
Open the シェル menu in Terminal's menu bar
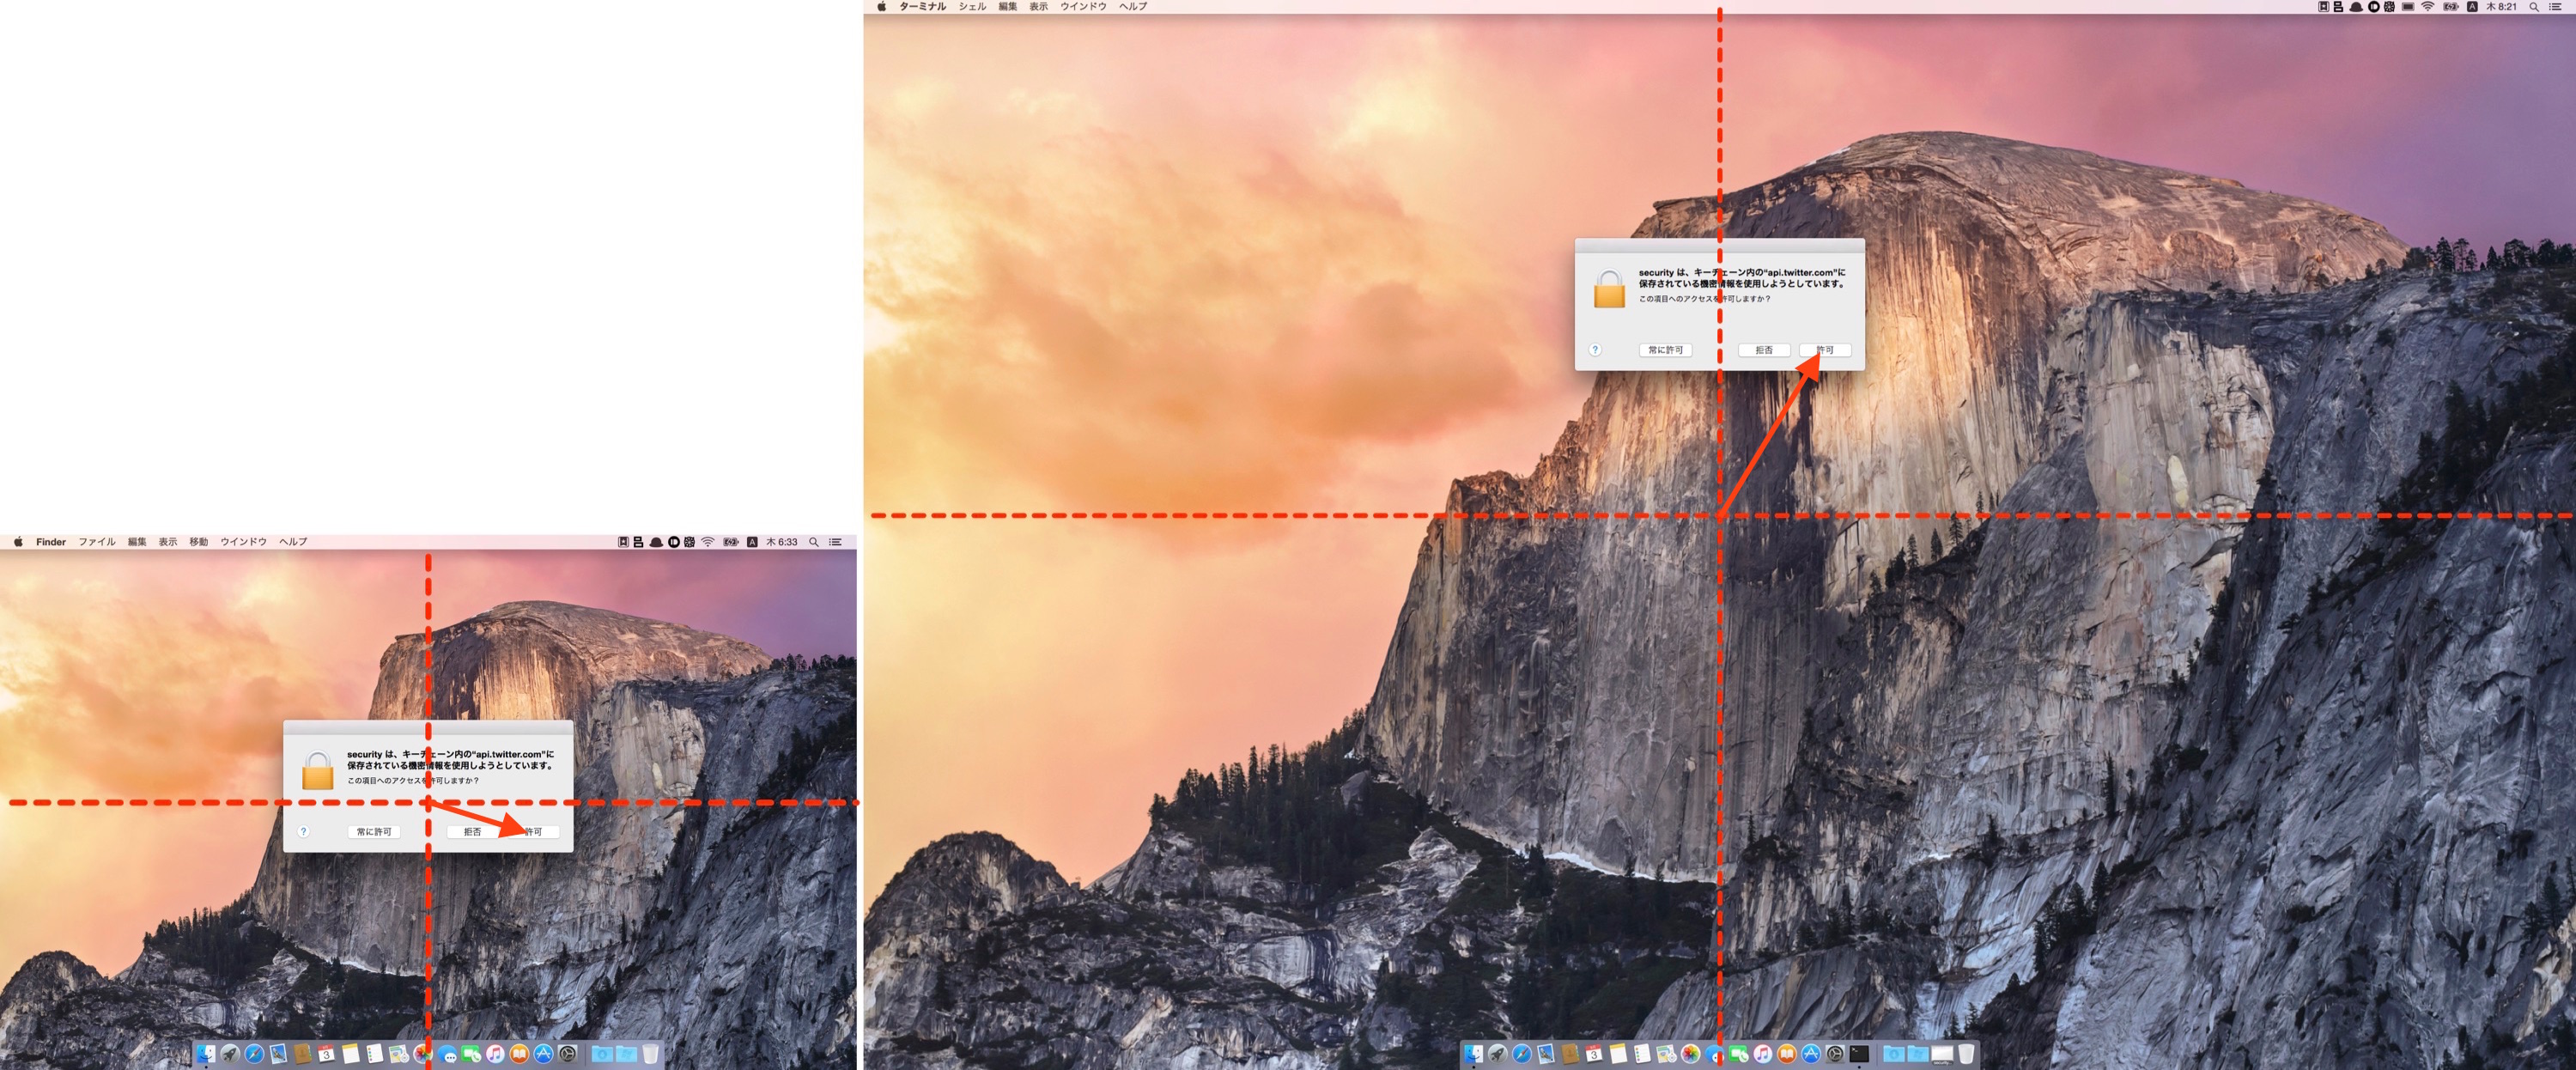click(972, 7)
